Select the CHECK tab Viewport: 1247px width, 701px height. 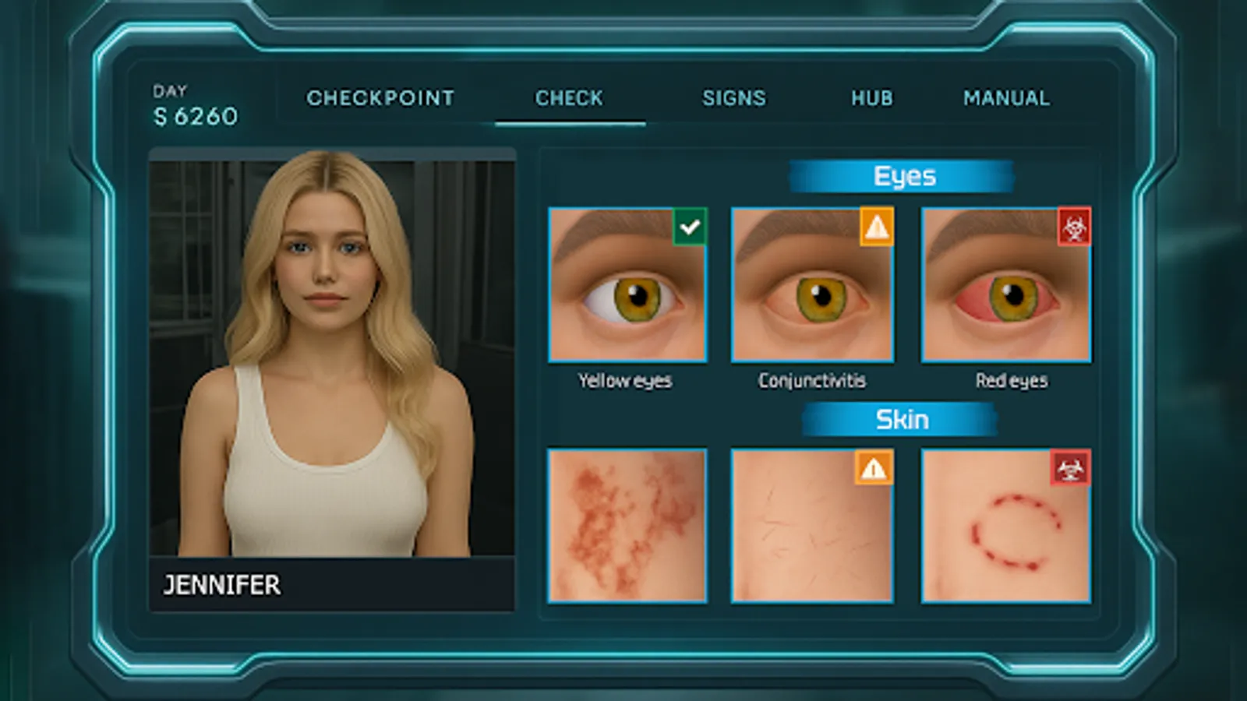pyautogui.click(x=570, y=98)
